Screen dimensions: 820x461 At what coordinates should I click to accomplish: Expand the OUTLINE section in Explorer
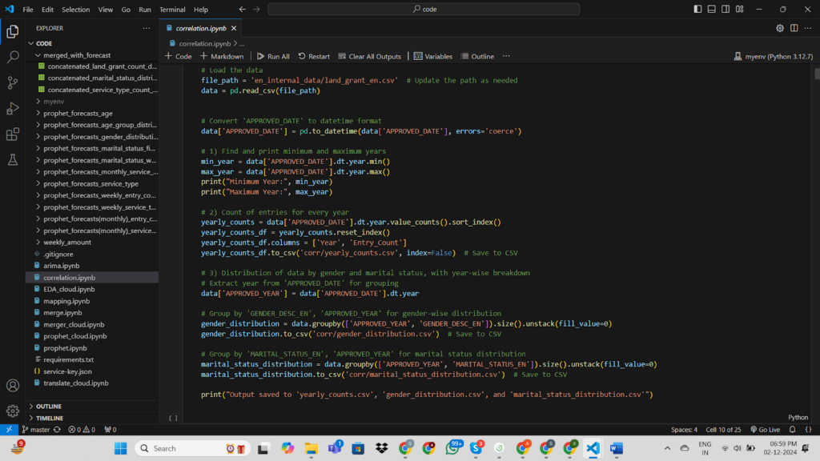coord(48,406)
